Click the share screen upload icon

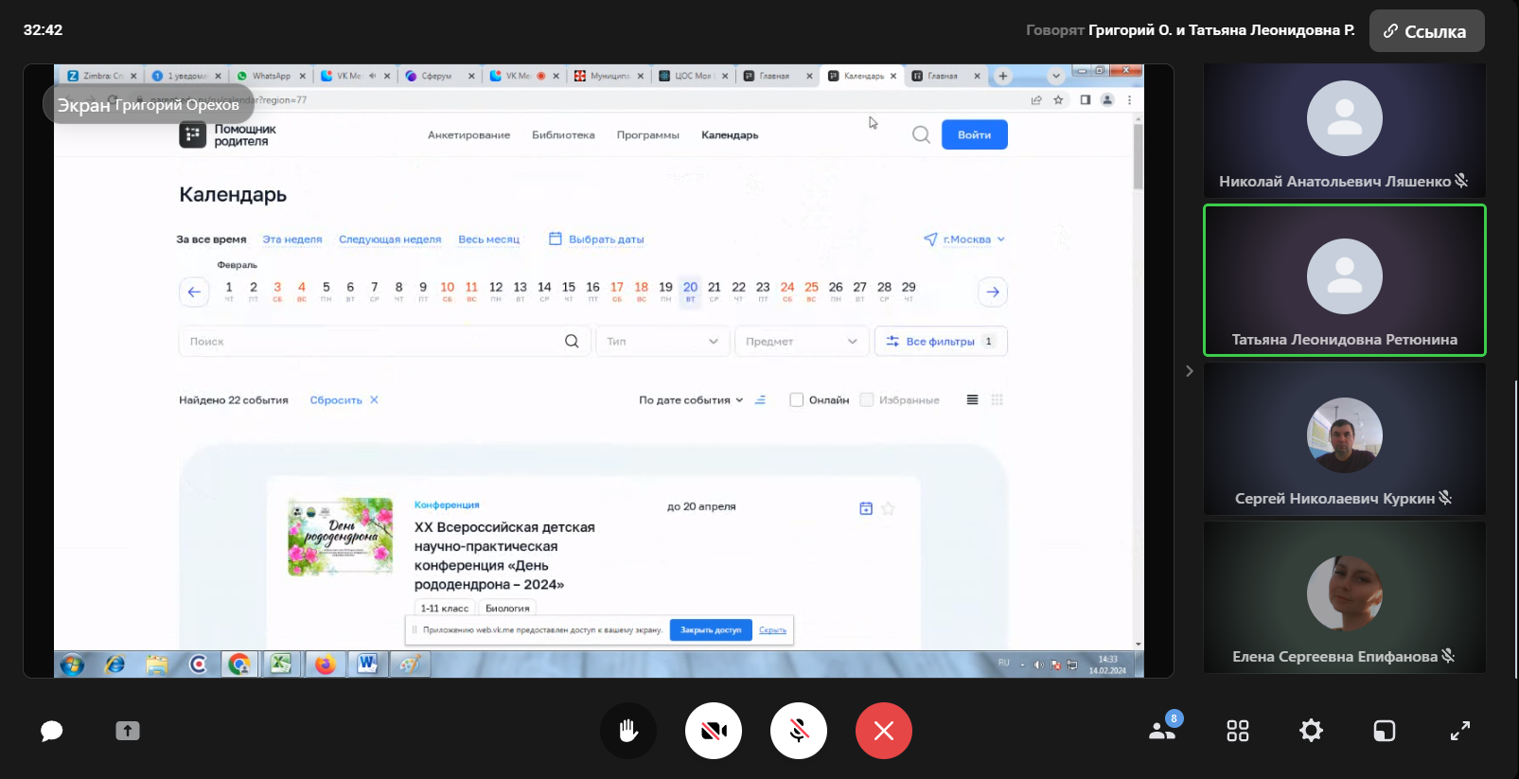tap(128, 731)
